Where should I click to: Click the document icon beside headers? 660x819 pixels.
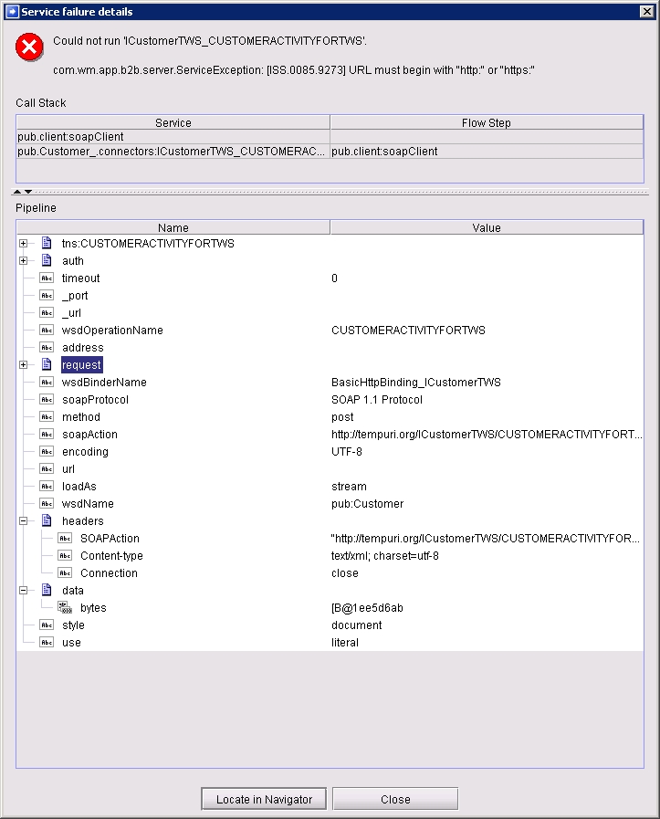47,520
